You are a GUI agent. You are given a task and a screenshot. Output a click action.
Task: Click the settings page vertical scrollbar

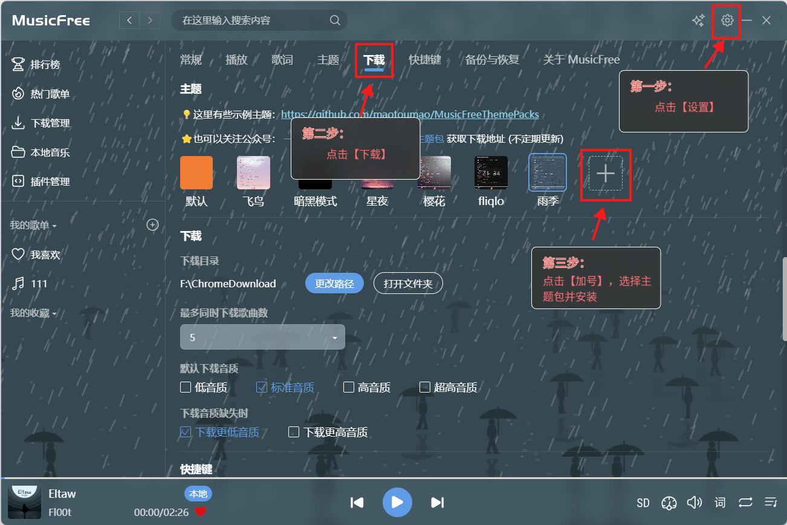pyautogui.click(x=784, y=299)
